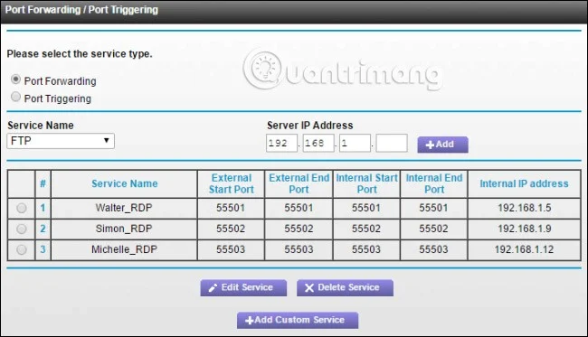588x337 pixels.
Task: Click the 192.168.1.5 IP address cell
Action: click(525, 208)
